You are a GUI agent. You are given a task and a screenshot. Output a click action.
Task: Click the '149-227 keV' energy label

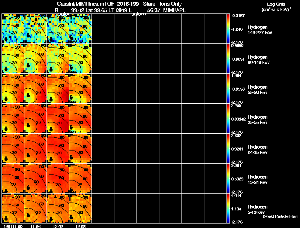(260, 33)
